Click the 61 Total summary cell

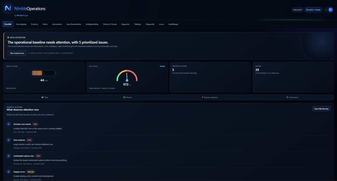pos(45,97)
